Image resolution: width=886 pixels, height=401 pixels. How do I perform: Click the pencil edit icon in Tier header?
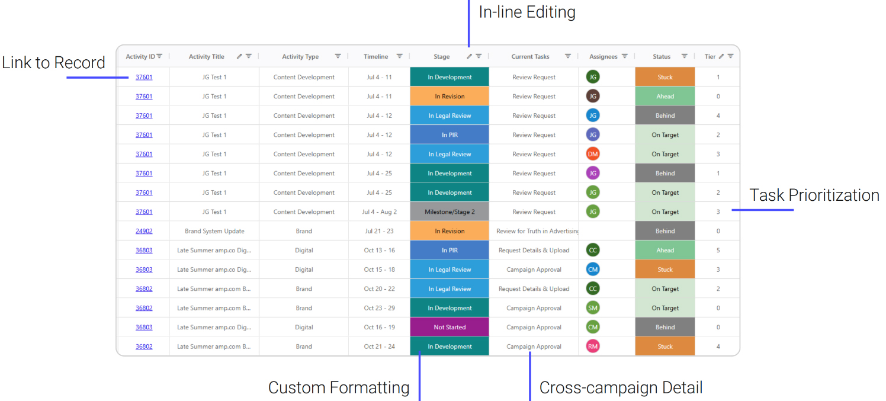721,56
